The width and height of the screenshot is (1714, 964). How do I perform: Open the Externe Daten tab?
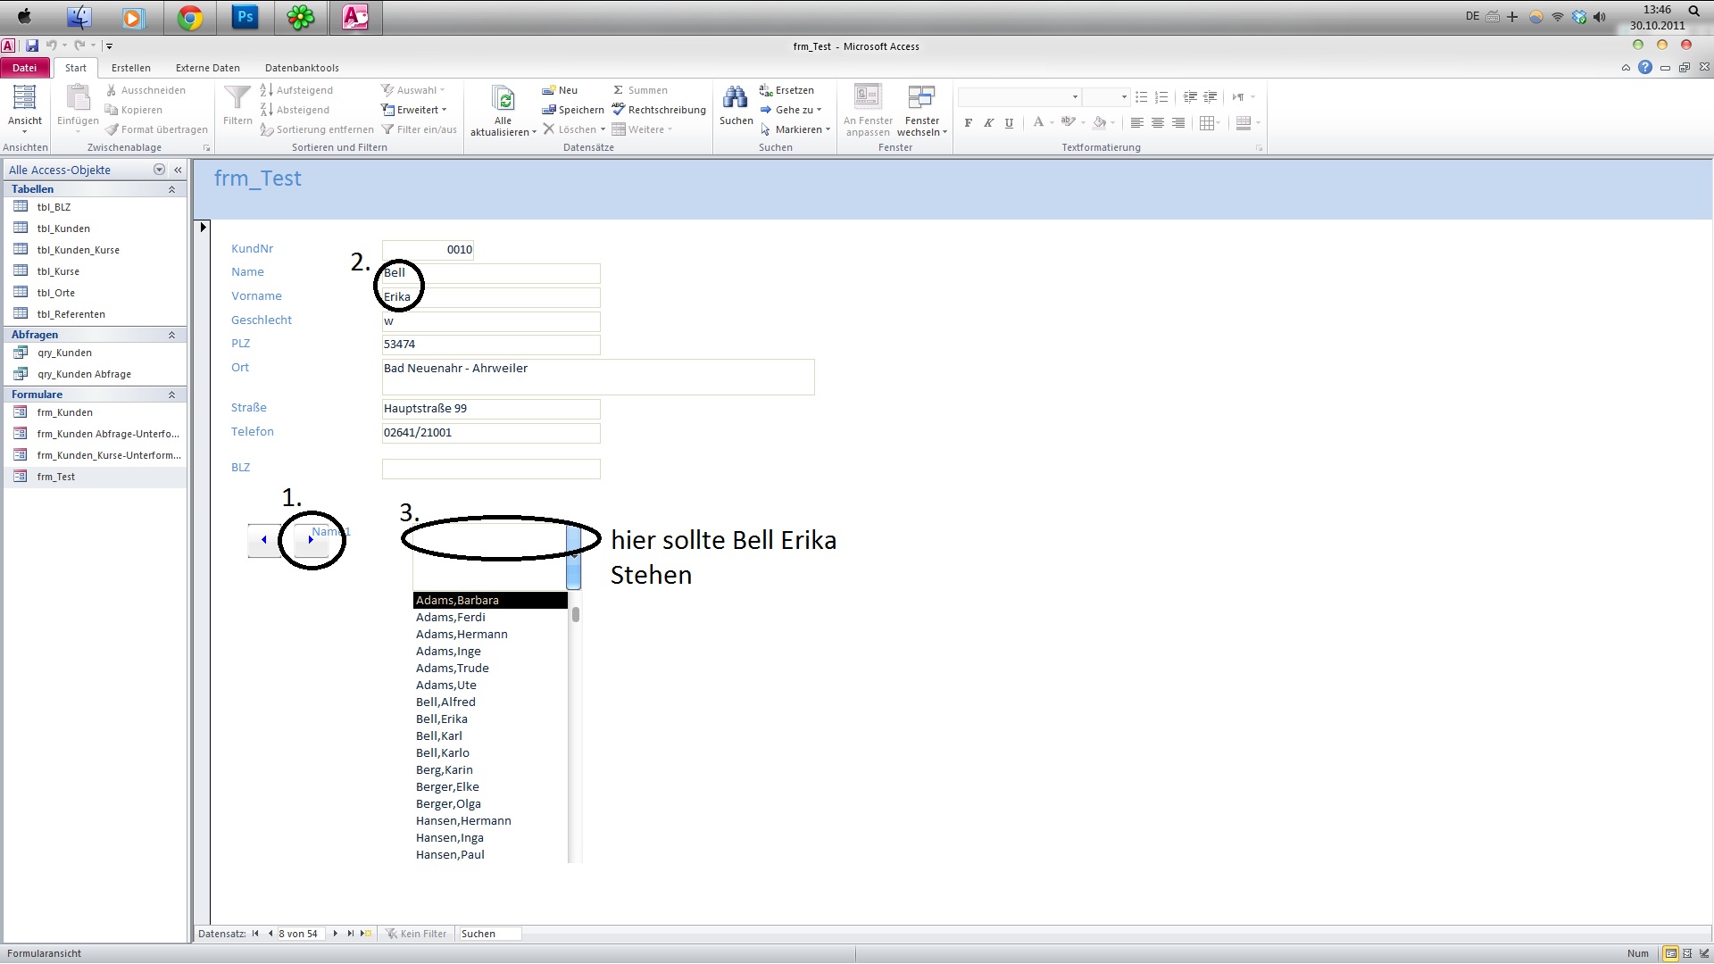[x=207, y=68]
